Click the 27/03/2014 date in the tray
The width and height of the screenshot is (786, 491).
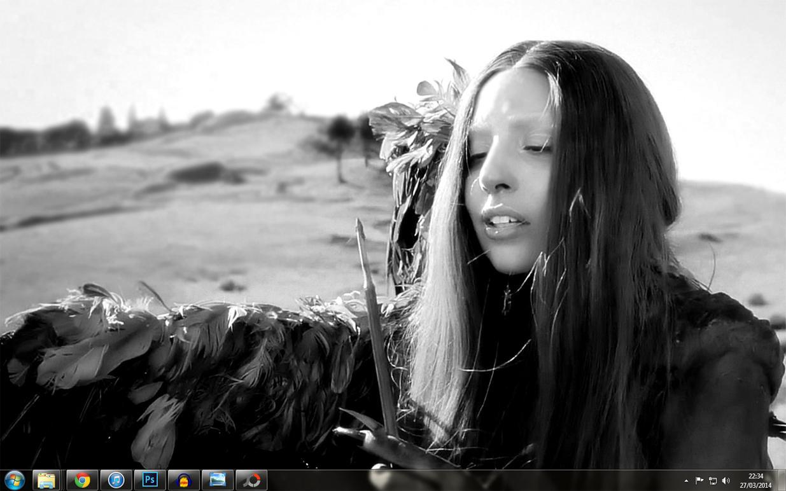[x=755, y=485]
